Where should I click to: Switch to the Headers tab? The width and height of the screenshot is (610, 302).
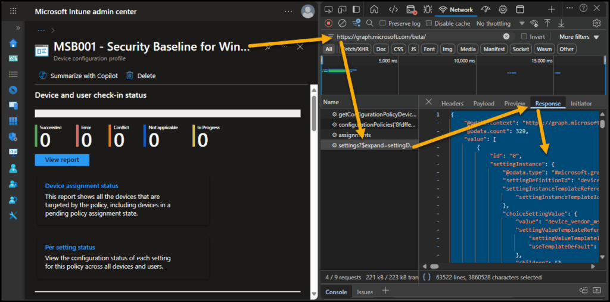(x=453, y=104)
